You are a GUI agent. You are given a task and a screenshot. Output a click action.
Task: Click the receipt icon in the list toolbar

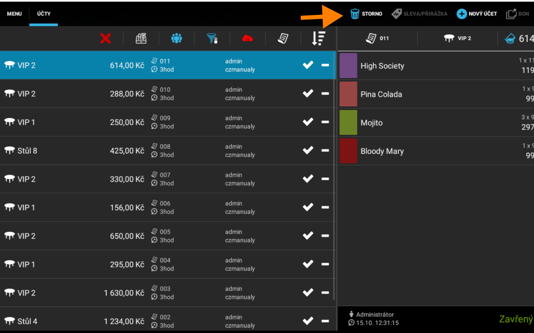coord(283,38)
